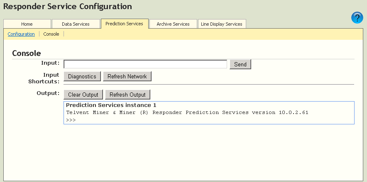Image resolution: width=367 pixels, height=182 pixels.
Task: Switch to the Data Services tab
Action: (76, 24)
